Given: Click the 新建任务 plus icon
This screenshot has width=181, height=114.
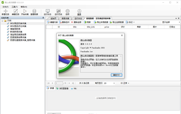Looking at the screenshot, I should pyautogui.click(x=5, y=11).
